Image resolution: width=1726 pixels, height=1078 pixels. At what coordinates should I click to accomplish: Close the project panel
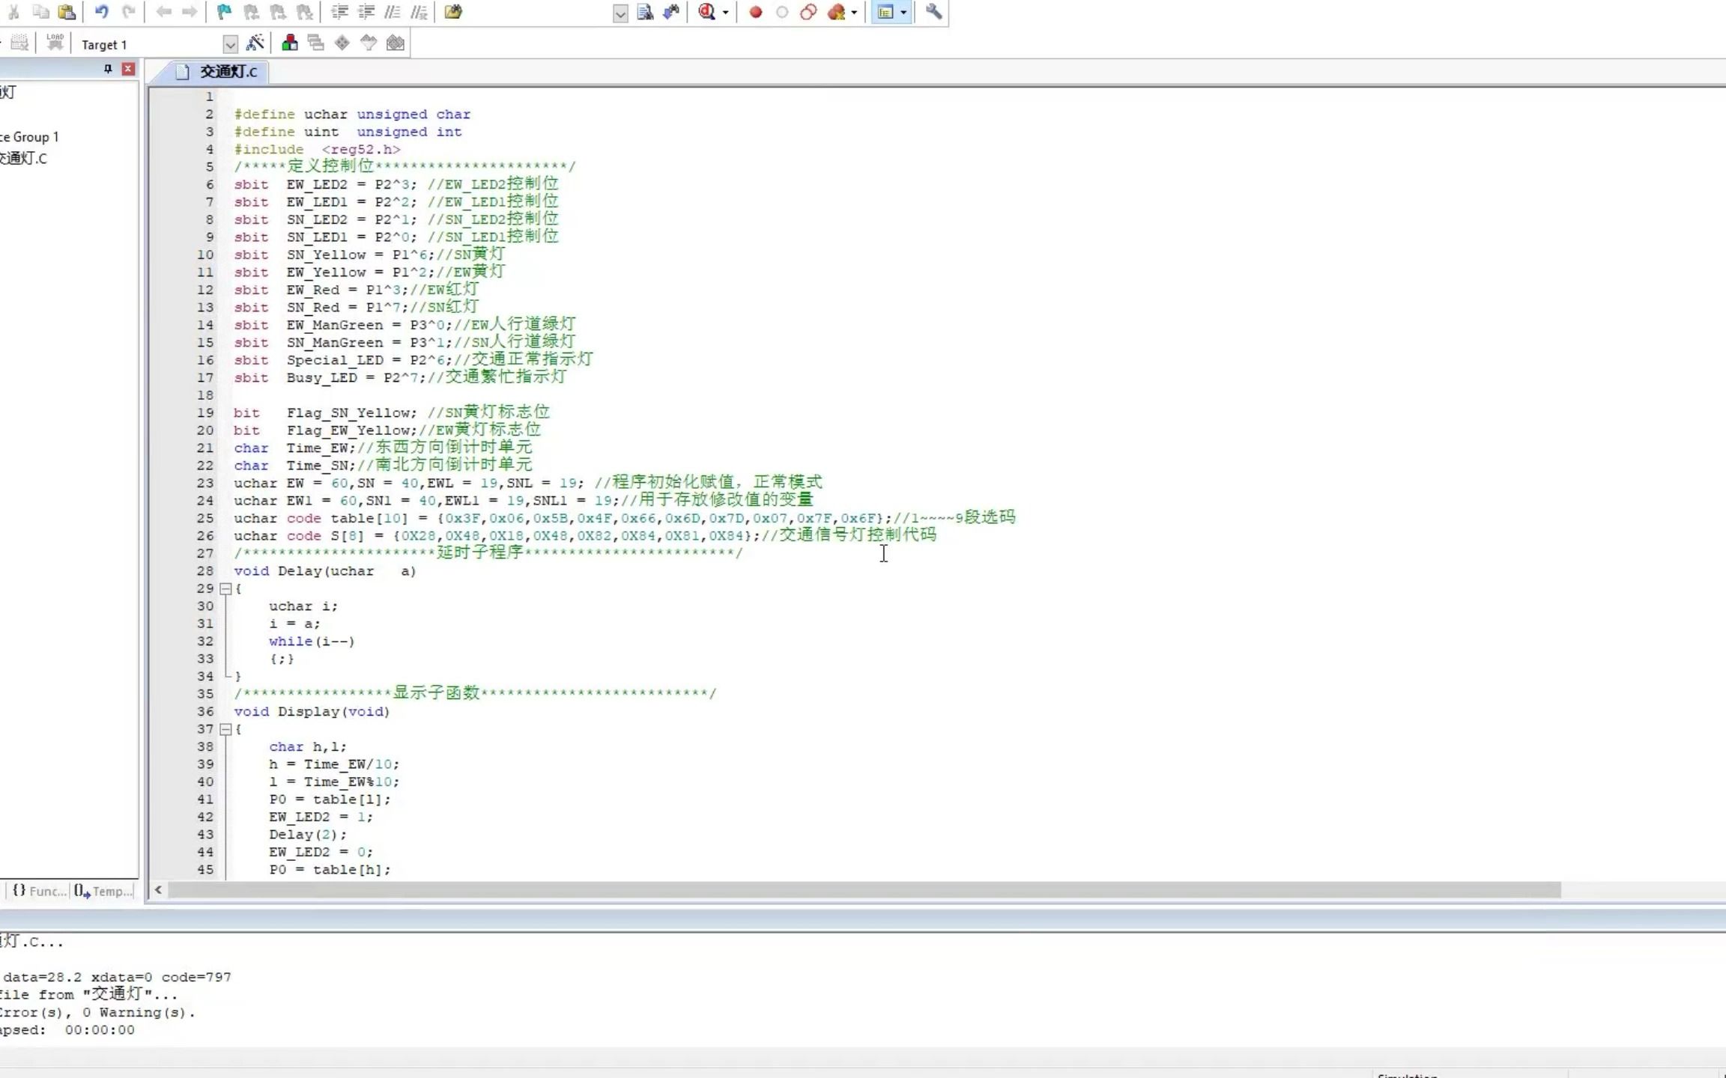[128, 69]
